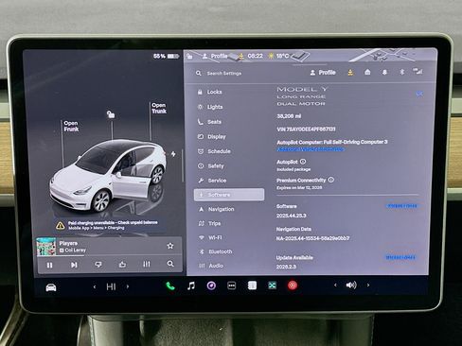This screenshot has height=346, width=462.
Task: Click the car panel scrollbar
Action: (183, 164)
